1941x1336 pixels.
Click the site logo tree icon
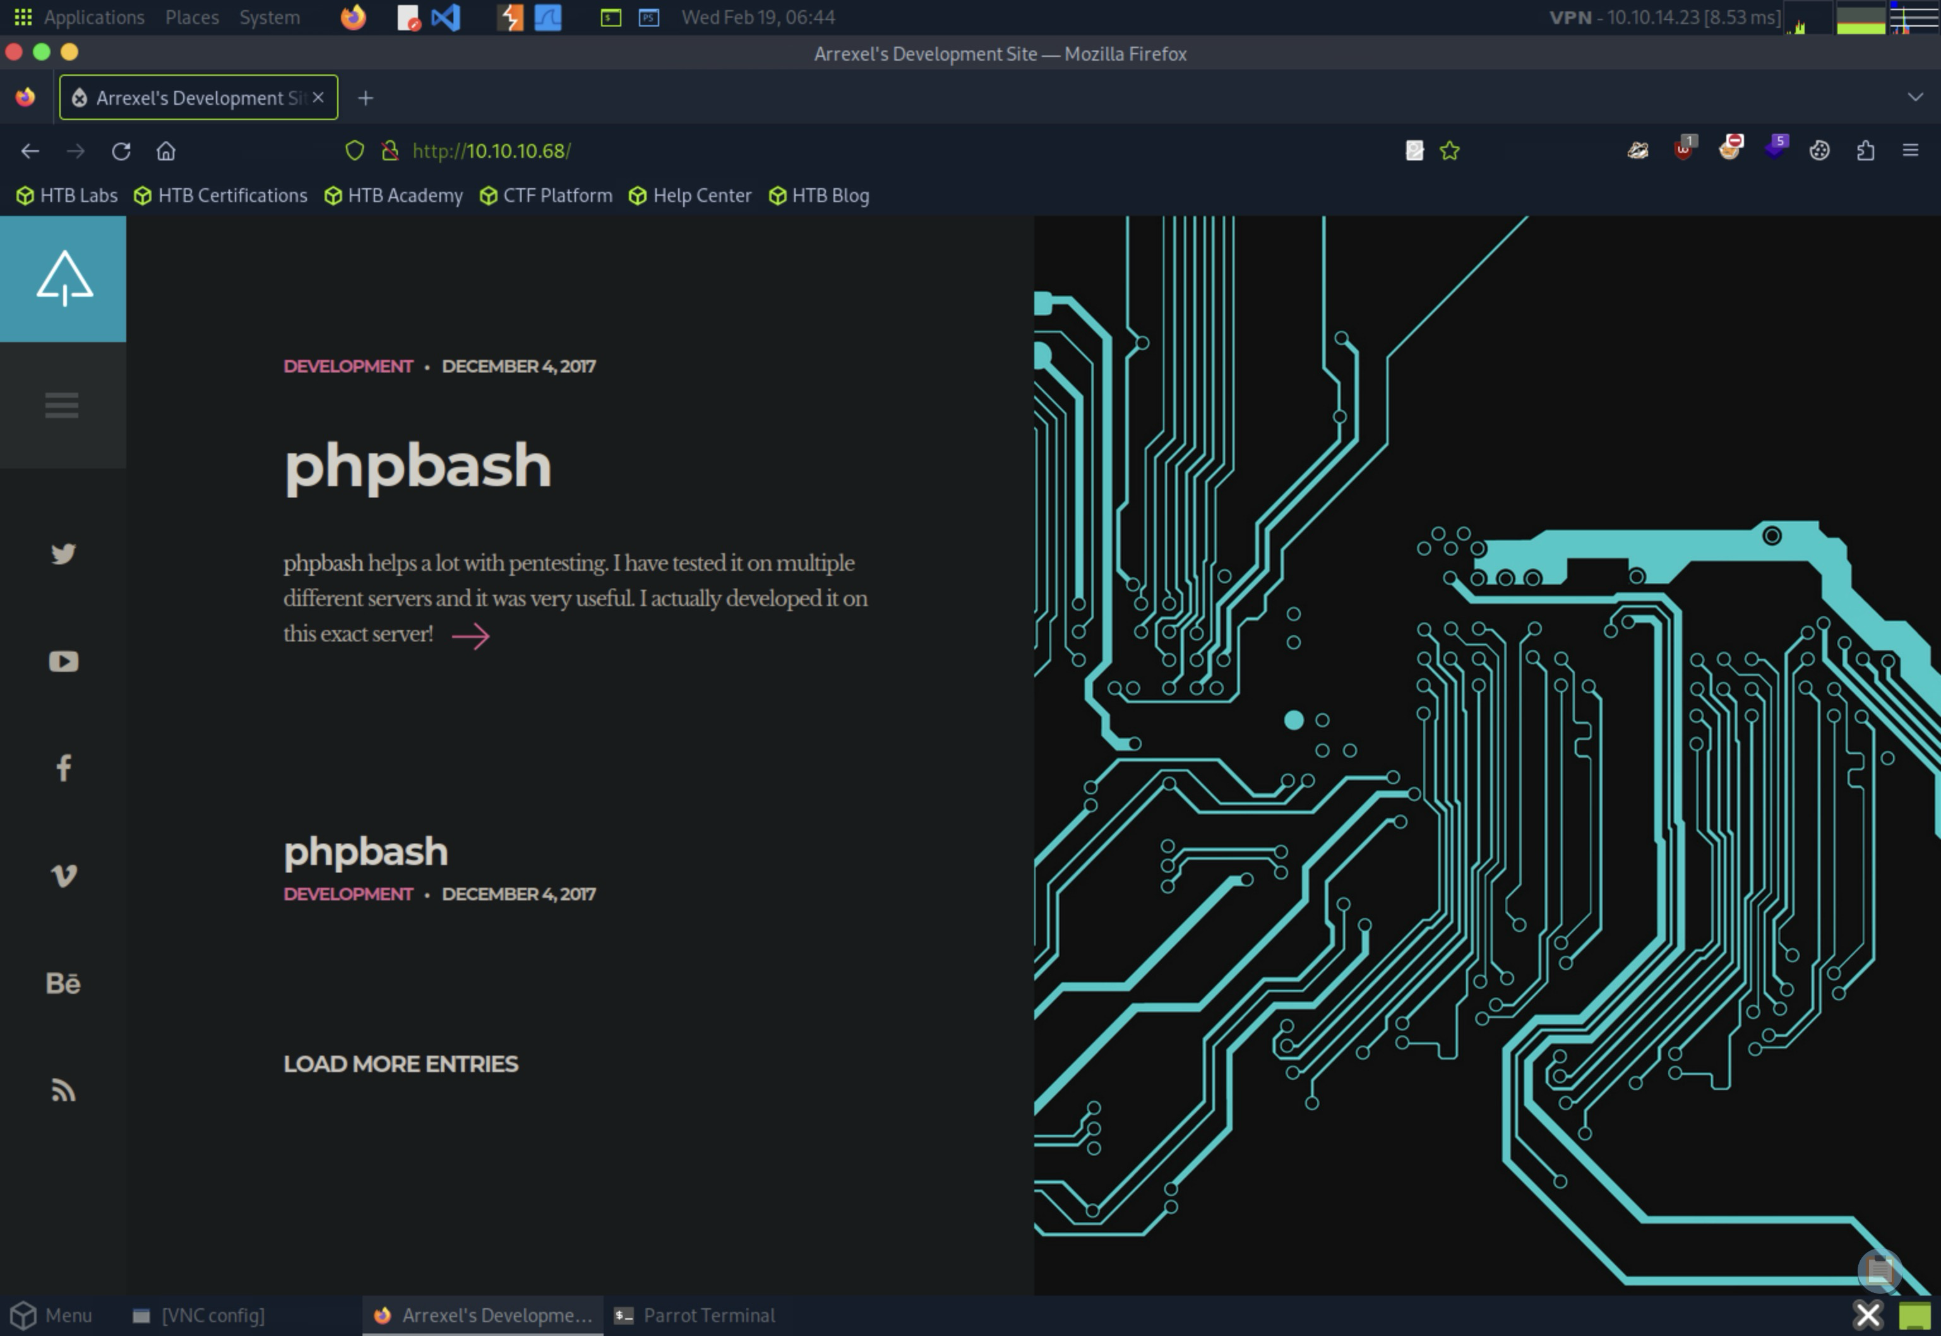(x=64, y=278)
